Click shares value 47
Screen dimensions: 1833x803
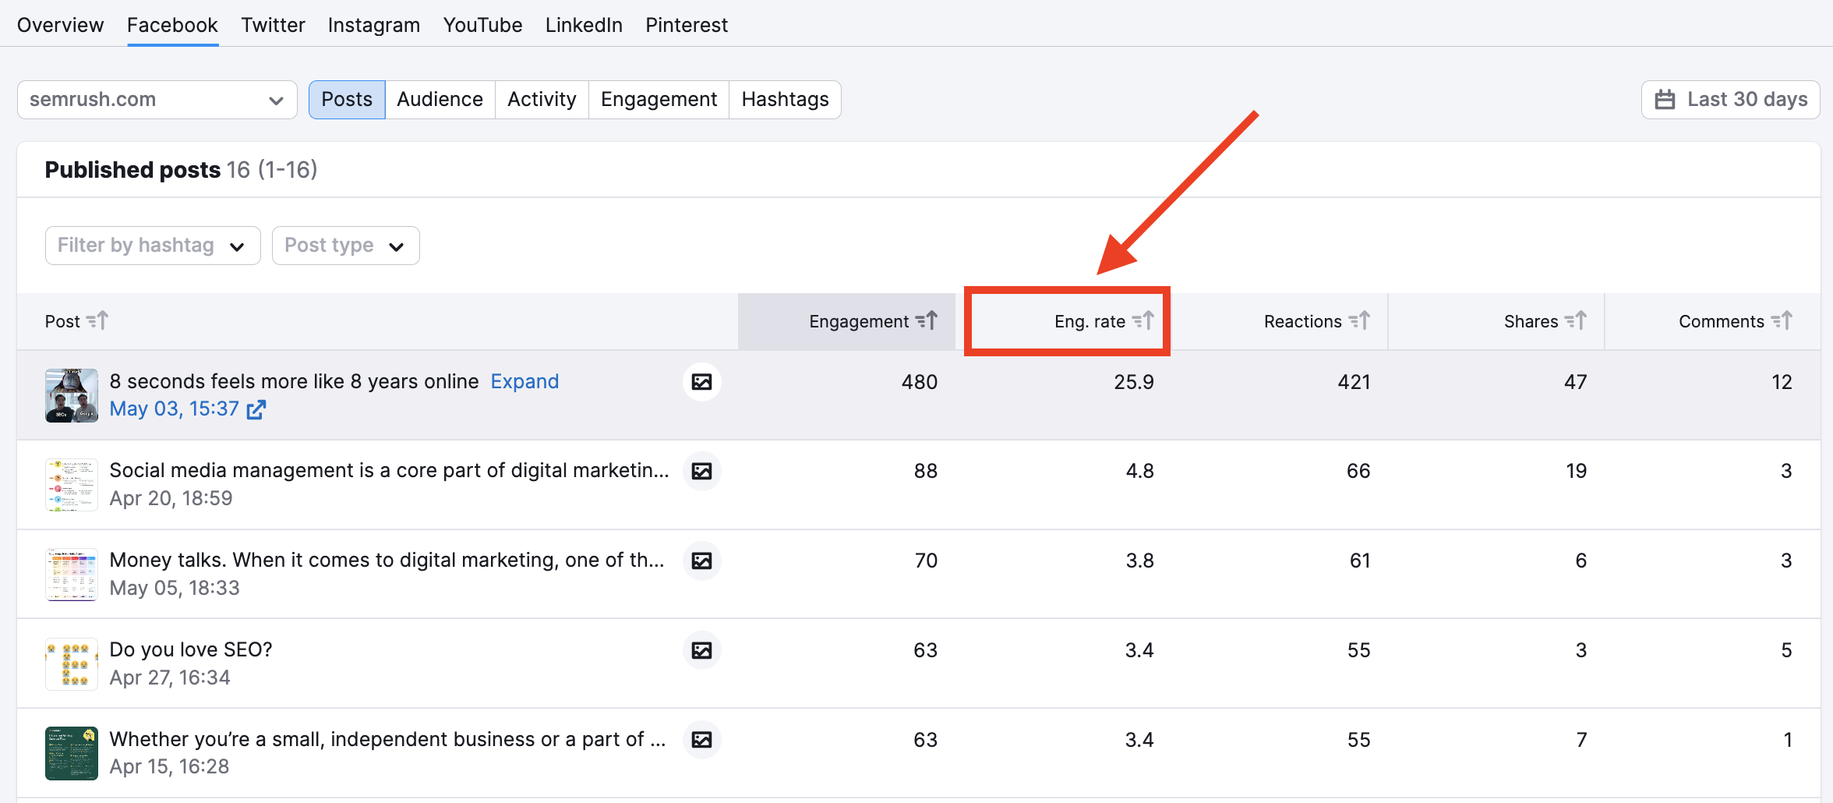point(1576,382)
